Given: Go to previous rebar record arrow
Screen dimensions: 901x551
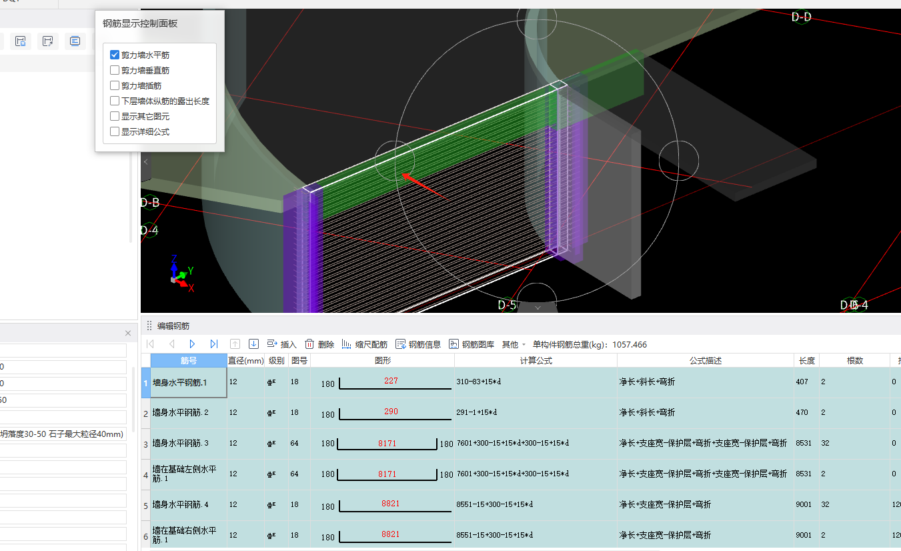Looking at the screenshot, I should 171,344.
